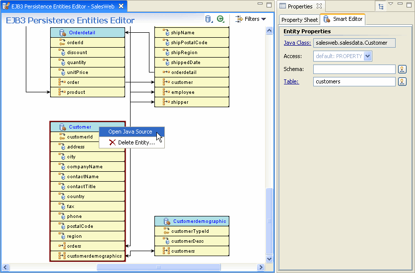Click the horizontal scrollbar thumb
This screenshot has width=415, height=273.
(x=158, y=267)
